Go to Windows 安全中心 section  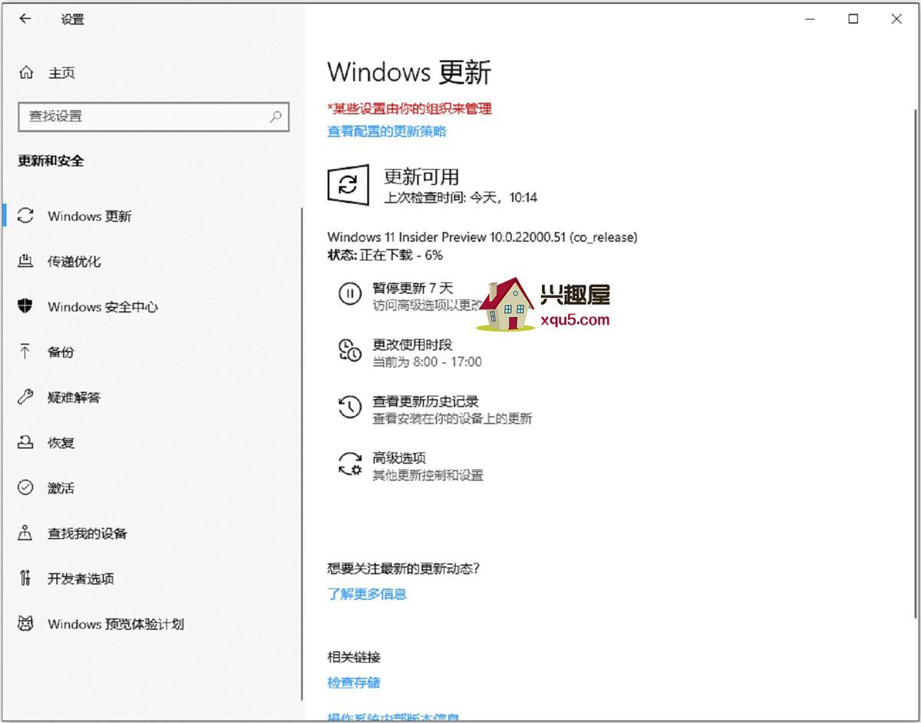(103, 306)
